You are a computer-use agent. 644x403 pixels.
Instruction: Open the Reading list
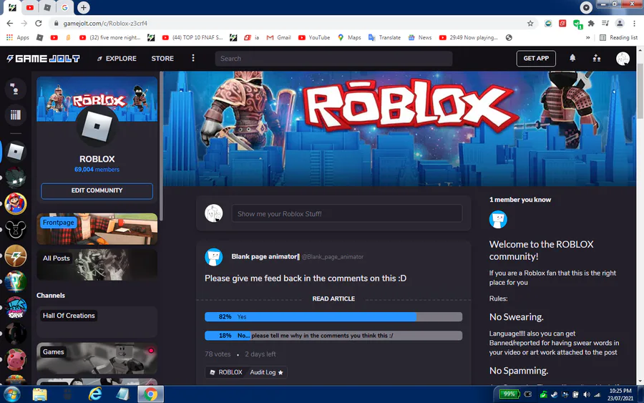(618, 37)
